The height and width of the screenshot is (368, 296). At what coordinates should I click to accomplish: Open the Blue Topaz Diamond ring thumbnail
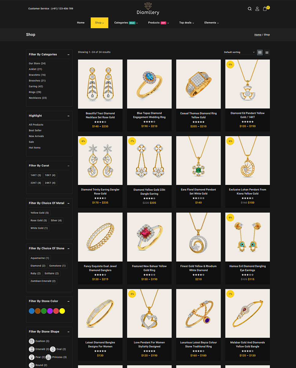tap(149, 84)
